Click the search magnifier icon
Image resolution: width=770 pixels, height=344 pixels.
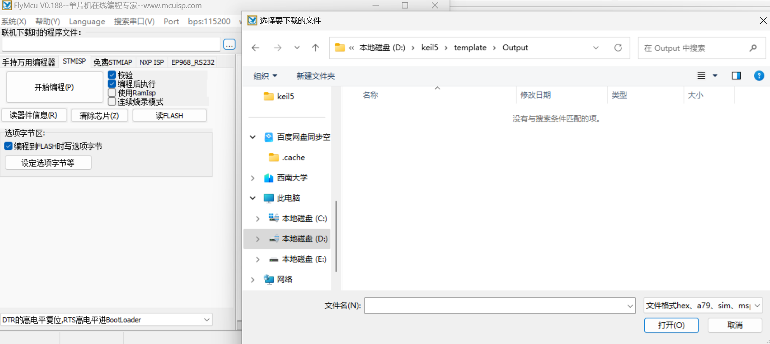[753, 48]
